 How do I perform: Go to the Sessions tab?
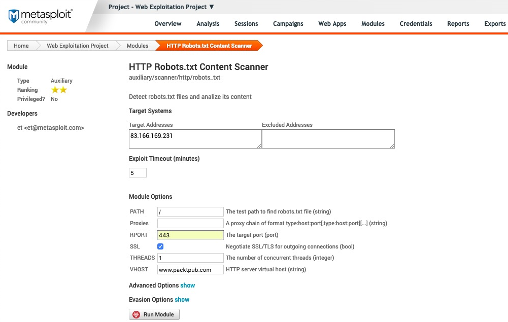point(246,24)
